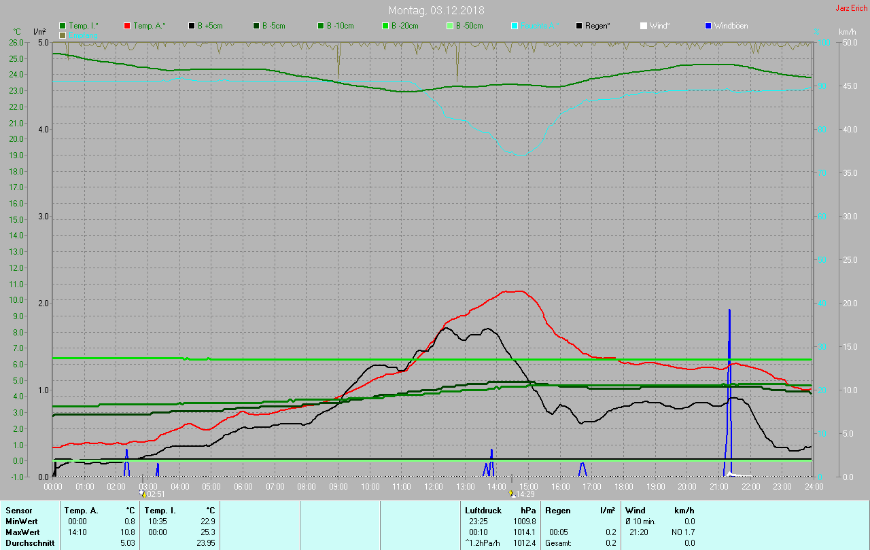Viewport: 870px width, 550px height.
Task: Click the white Wind legend square
Action: pos(644,26)
